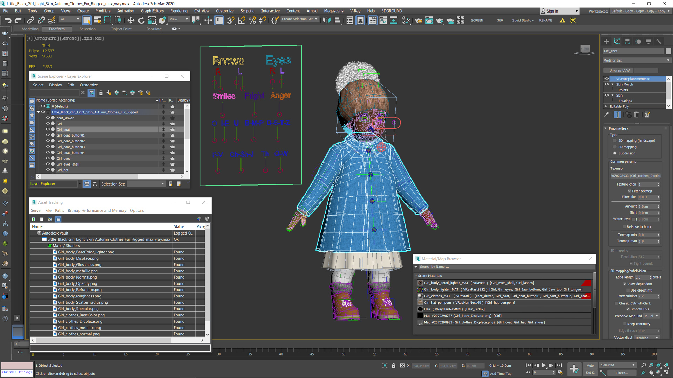The image size is (673, 378).
Task: Click the yellow warning triangle icon
Action: [562, 20]
